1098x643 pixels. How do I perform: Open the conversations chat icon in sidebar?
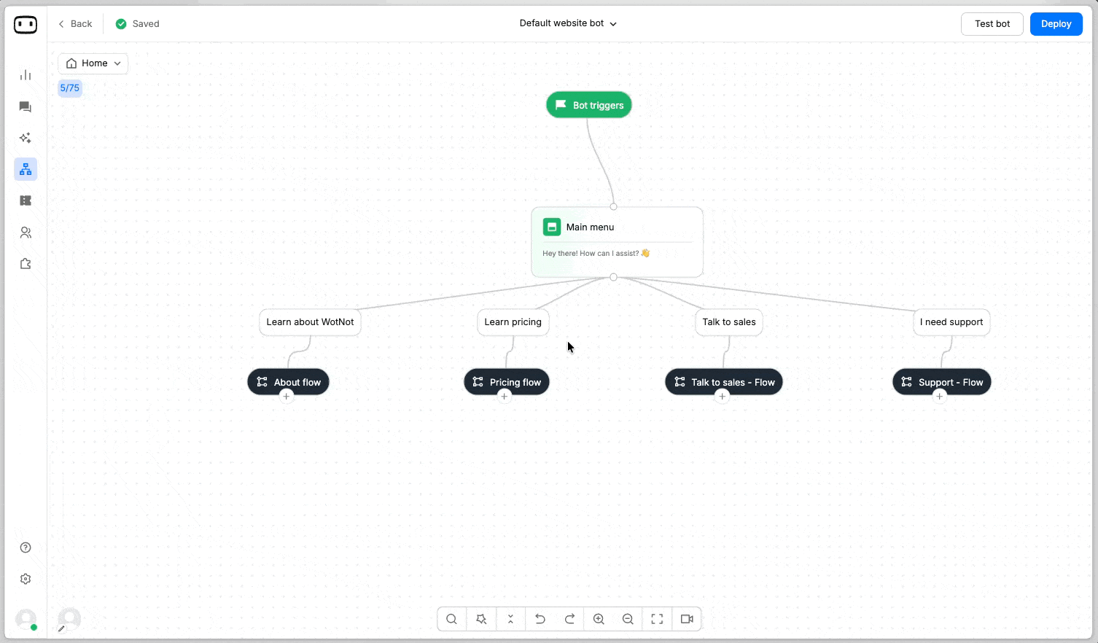click(x=26, y=107)
